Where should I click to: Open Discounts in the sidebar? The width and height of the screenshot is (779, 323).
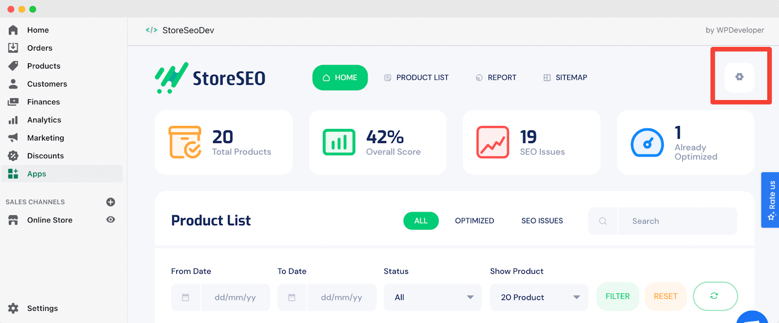[46, 156]
